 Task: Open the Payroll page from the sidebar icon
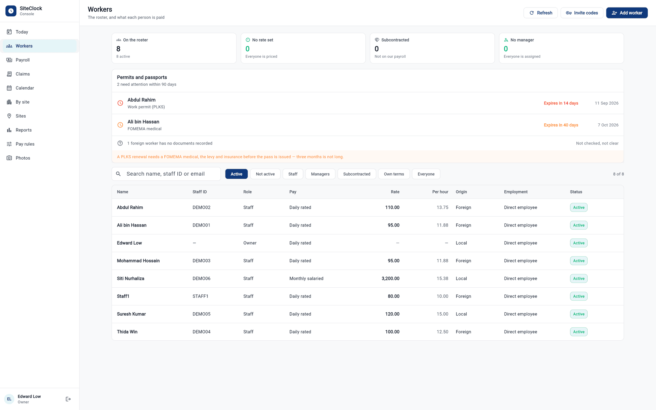(9, 60)
